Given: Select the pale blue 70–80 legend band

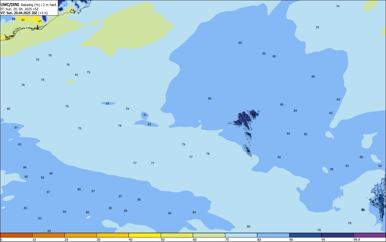Looking at the screenshot, I should pos(241,235).
